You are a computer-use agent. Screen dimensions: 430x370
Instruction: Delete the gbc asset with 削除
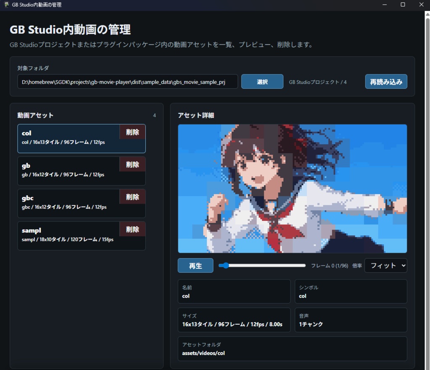[x=132, y=197]
